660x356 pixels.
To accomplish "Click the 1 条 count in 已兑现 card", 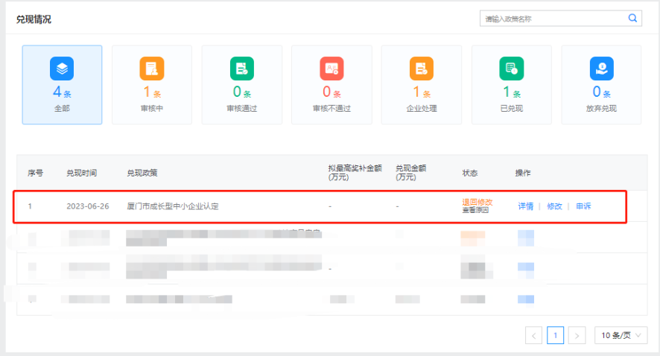I will tap(512, 92).
